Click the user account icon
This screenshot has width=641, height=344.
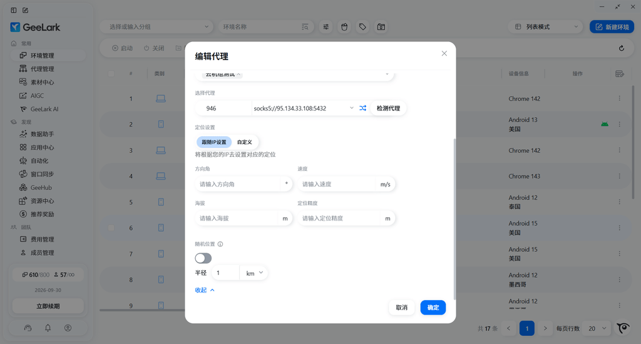pos(68,328)
